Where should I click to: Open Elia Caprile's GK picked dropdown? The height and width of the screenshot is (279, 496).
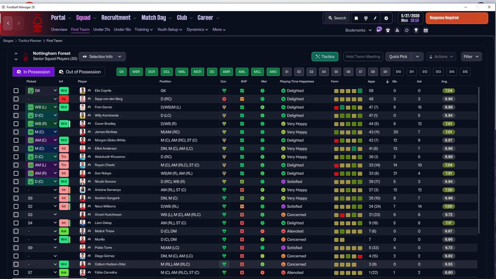point(42,91)
